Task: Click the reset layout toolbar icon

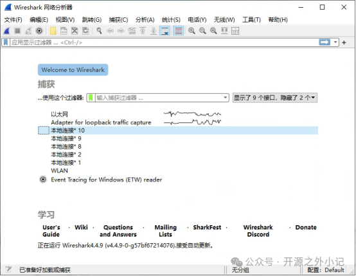Action: click(235, 31)
